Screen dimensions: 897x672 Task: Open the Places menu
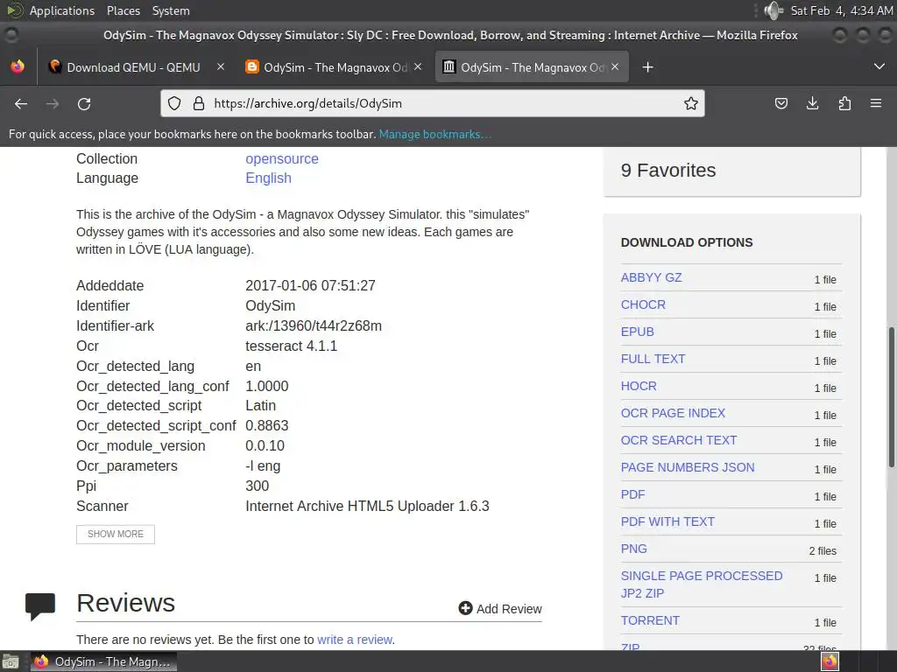(123, 10)
